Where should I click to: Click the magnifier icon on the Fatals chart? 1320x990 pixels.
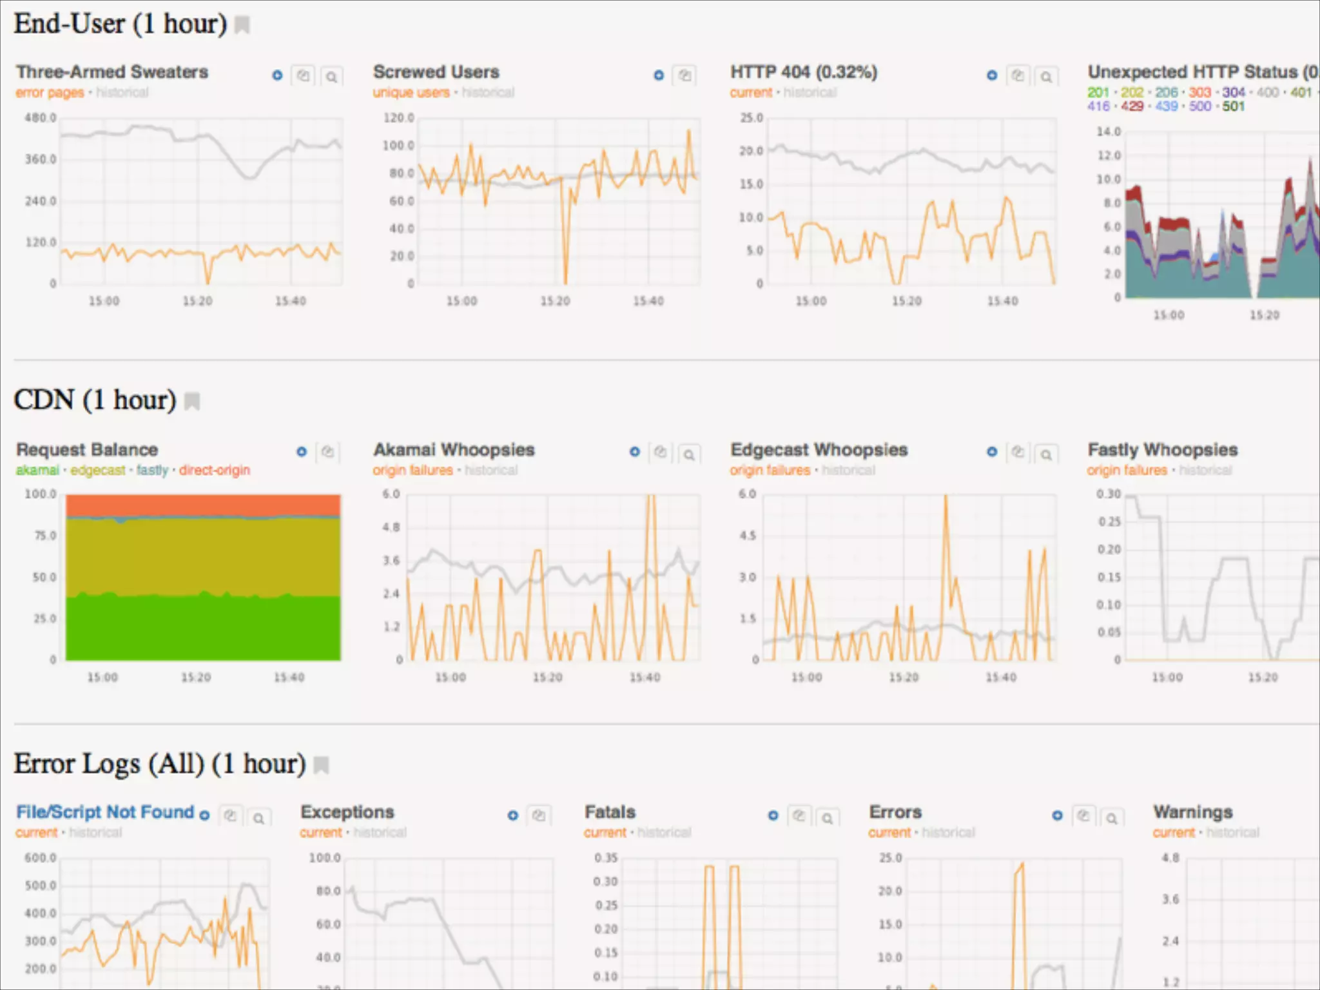tap(828, 818)
